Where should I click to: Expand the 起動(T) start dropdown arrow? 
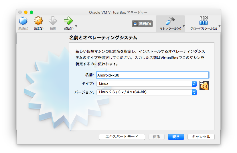(76, 26)
